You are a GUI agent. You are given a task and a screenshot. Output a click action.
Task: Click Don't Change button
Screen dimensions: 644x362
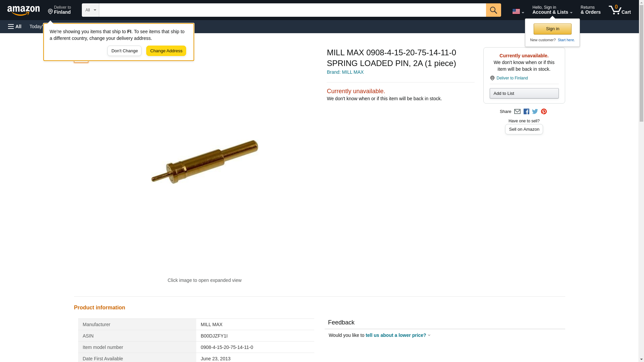tap(124, 51)
